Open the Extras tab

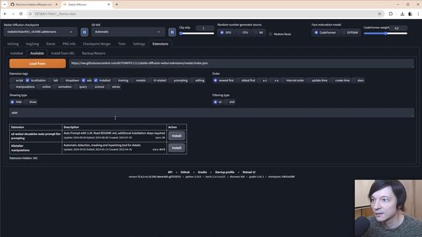(51, 44)
